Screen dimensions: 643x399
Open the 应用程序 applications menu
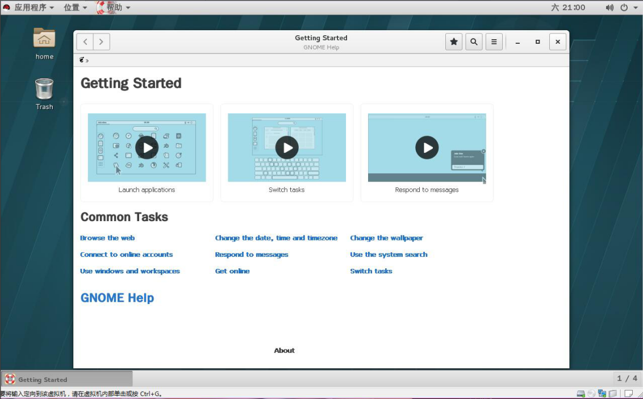34,7
